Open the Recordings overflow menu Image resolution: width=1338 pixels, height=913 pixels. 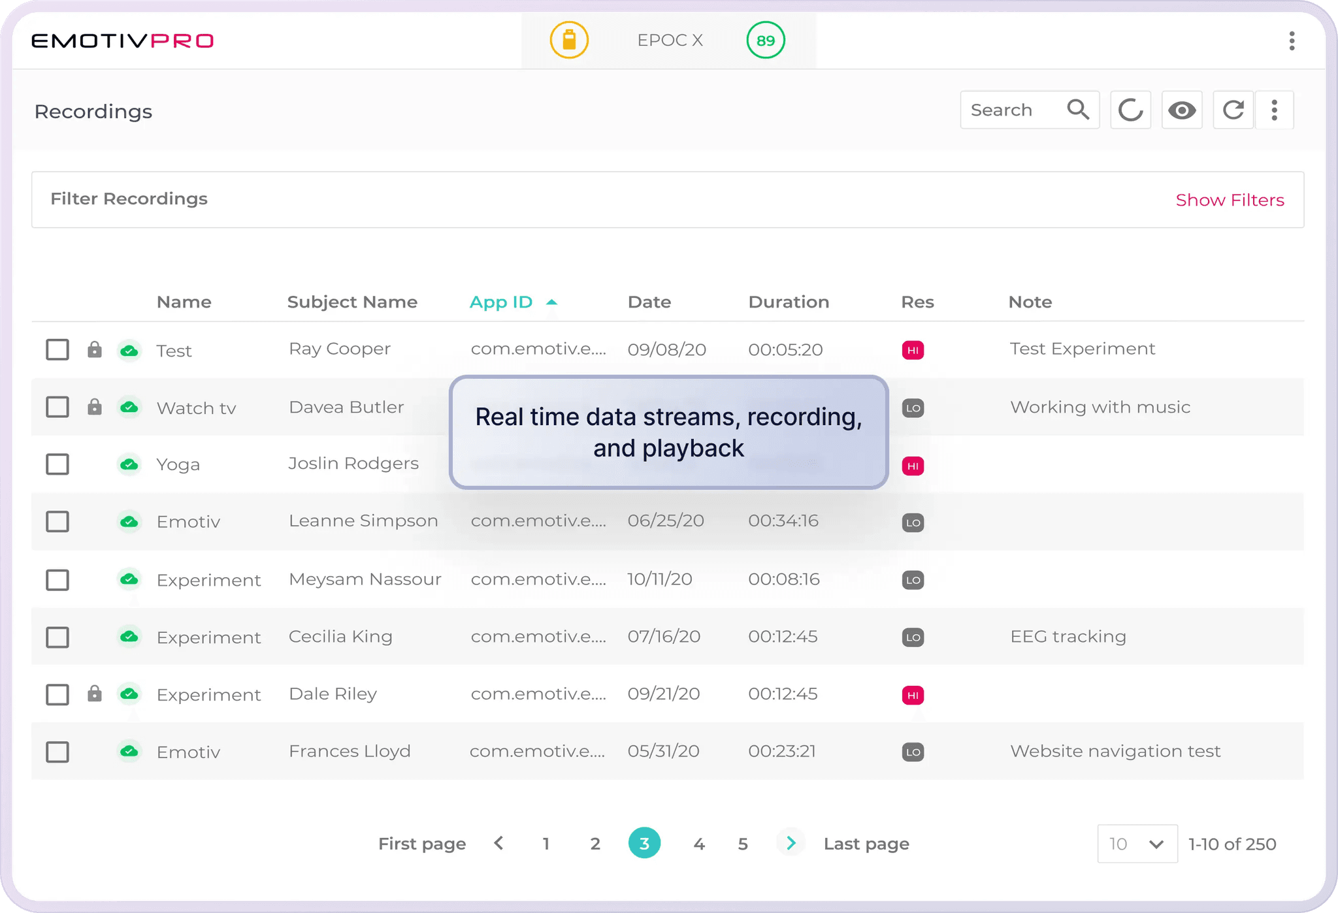1275,110
